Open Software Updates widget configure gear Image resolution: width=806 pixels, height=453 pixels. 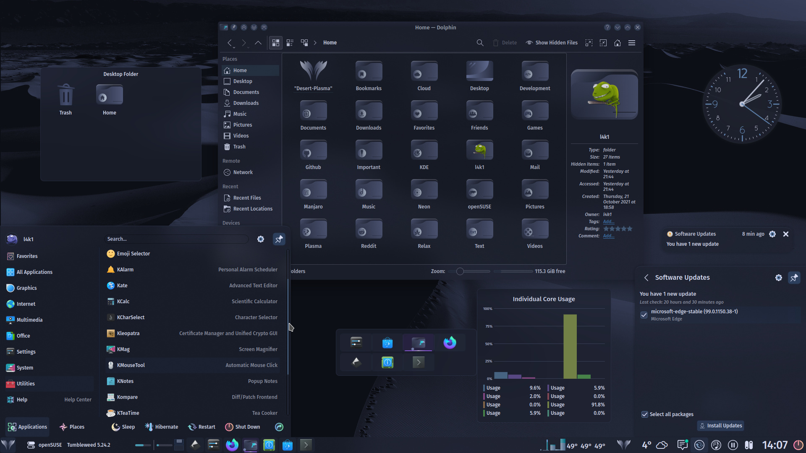click(x=779, y=278)
